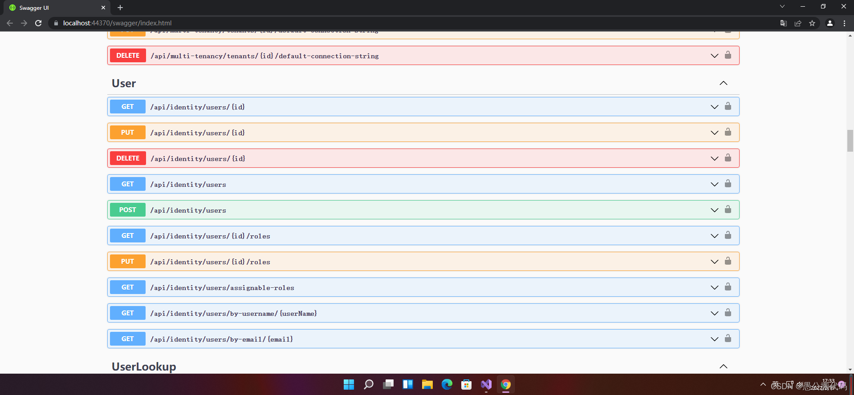Expand DELETE default-connection-string chevron

(715, 56)
